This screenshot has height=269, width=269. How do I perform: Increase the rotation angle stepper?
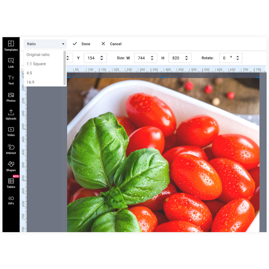238,56
